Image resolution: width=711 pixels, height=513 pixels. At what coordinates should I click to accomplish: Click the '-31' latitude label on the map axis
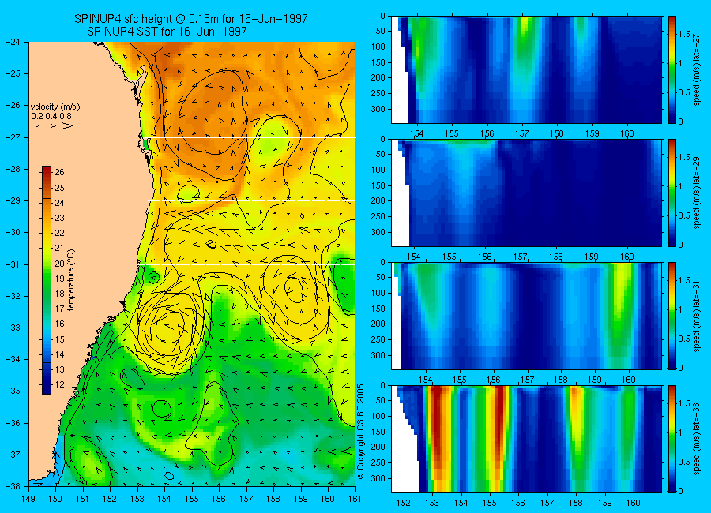pyautogui.click(x=13, y=264)
